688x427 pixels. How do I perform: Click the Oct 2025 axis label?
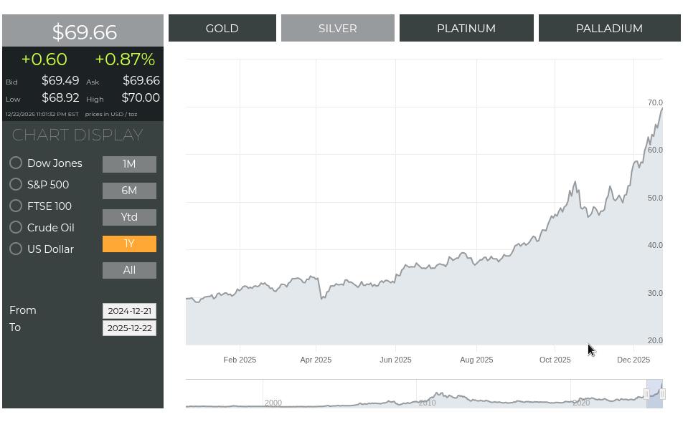coord(555,360)
